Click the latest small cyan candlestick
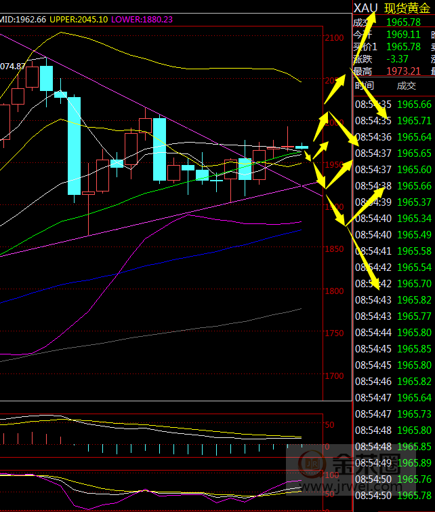This screenshot has width=435, height=512. [x=302, y=147]
